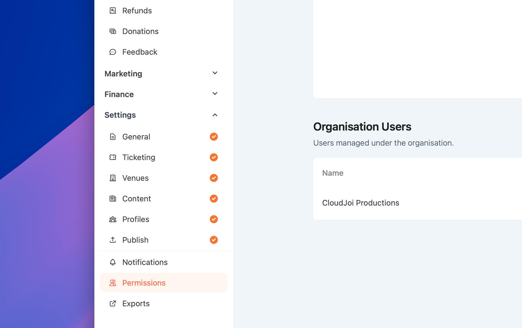Click the Profiles people group icon

tap(113, 220)
